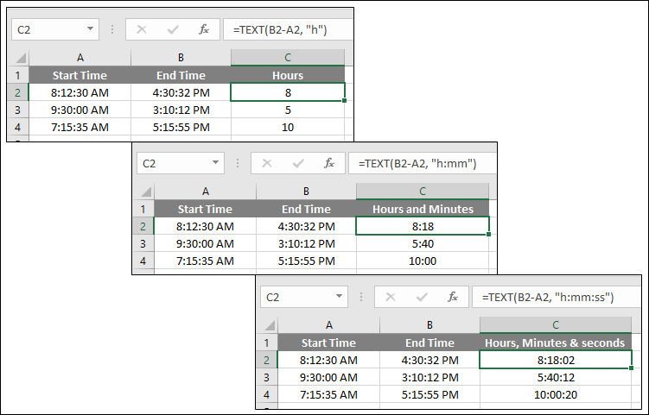
Task: Click the enter checkmark in middle spreadsheet
Action: click(298, 163)
